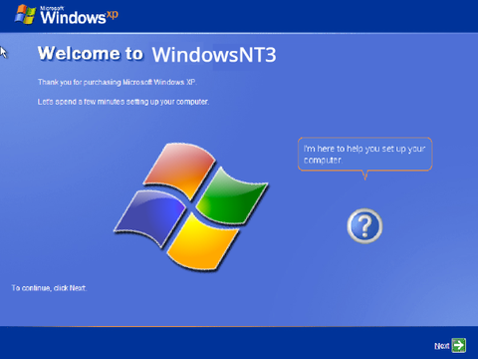Click the green pane of the large Windows flag

coord(232,196)
